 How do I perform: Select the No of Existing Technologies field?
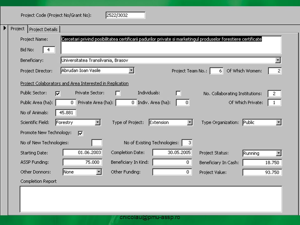187,143
